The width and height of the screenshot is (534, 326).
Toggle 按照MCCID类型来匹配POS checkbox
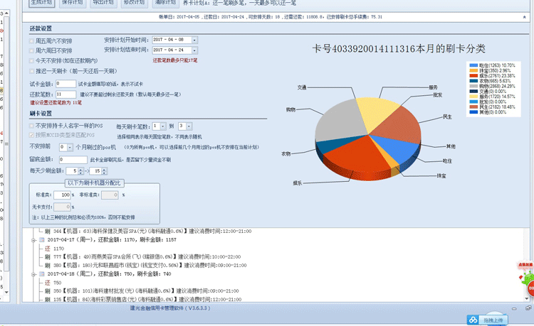click(x=31, y=135)
